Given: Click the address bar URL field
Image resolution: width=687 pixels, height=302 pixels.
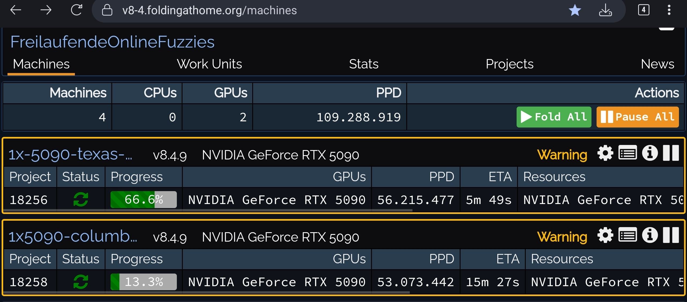Looking at the screenshot, I should pyautogui.click(x=209, y=10).
